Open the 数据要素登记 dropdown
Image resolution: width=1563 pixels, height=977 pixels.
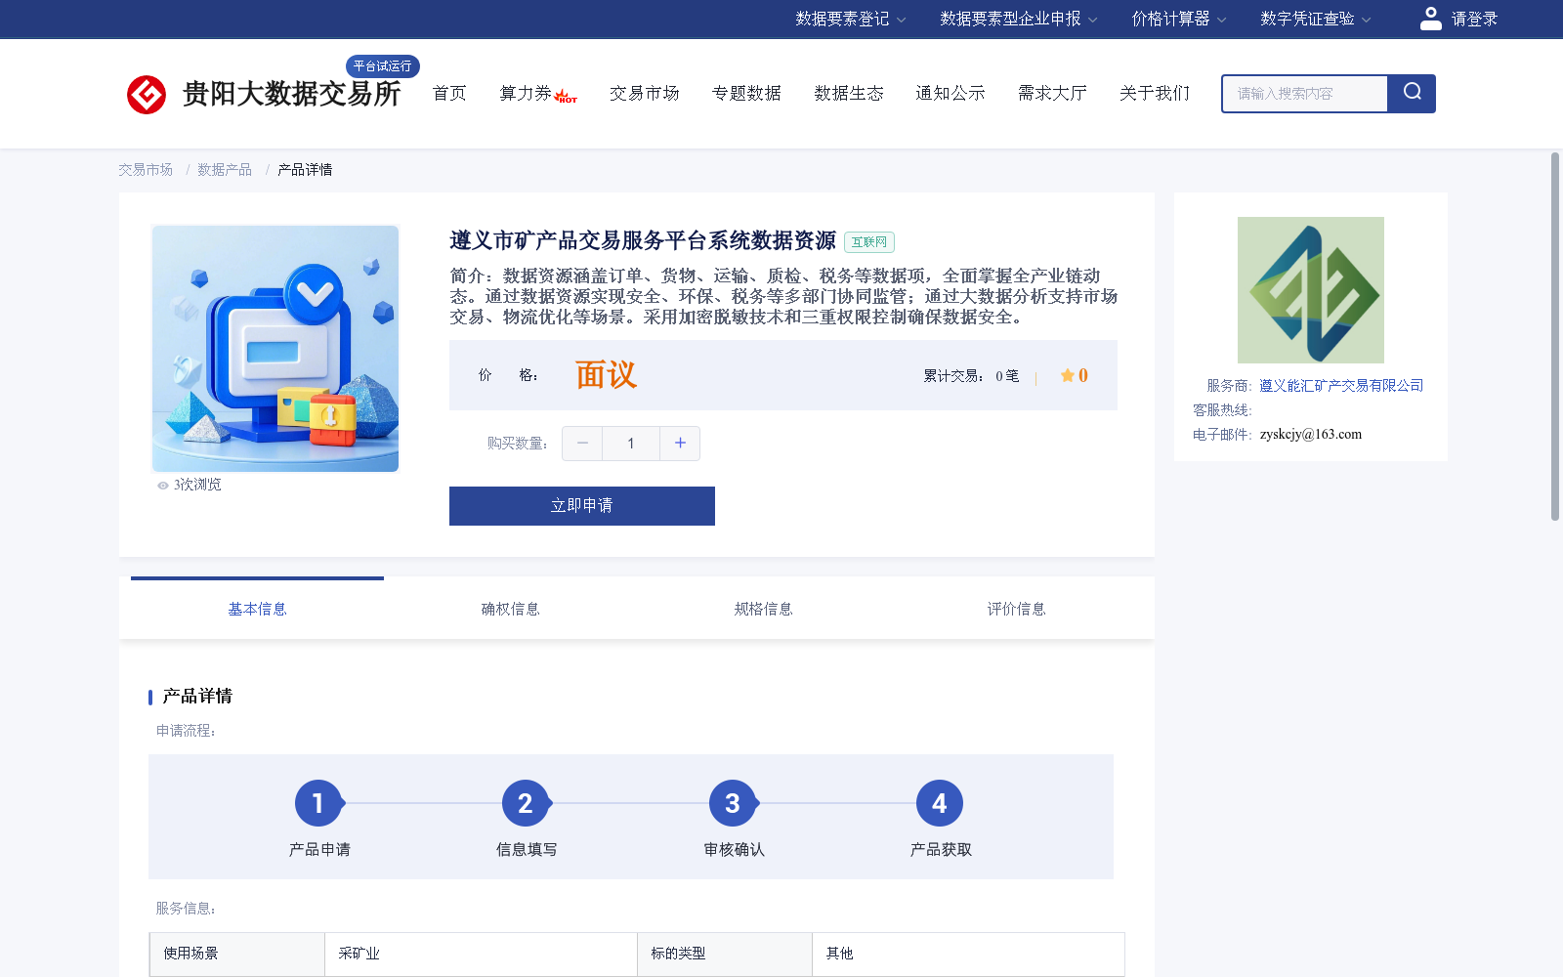coord(851,19)
